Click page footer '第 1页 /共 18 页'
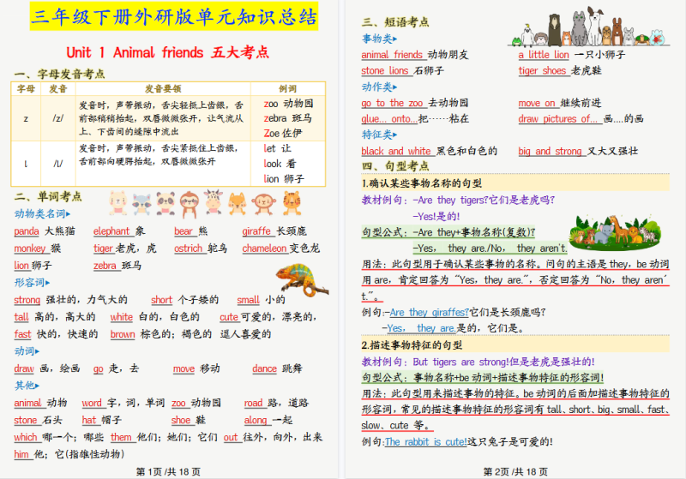This screenshot has height=479, width=686. (x=168, y=471)
